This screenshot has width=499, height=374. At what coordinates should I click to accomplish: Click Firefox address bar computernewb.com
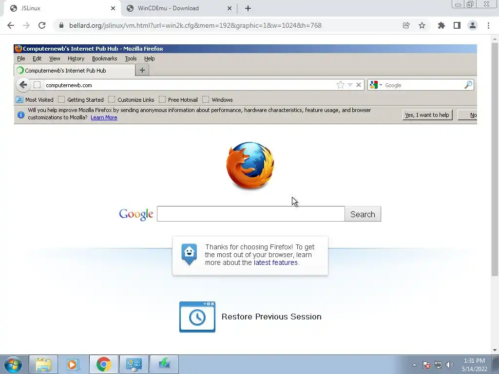tap(190, 85)
